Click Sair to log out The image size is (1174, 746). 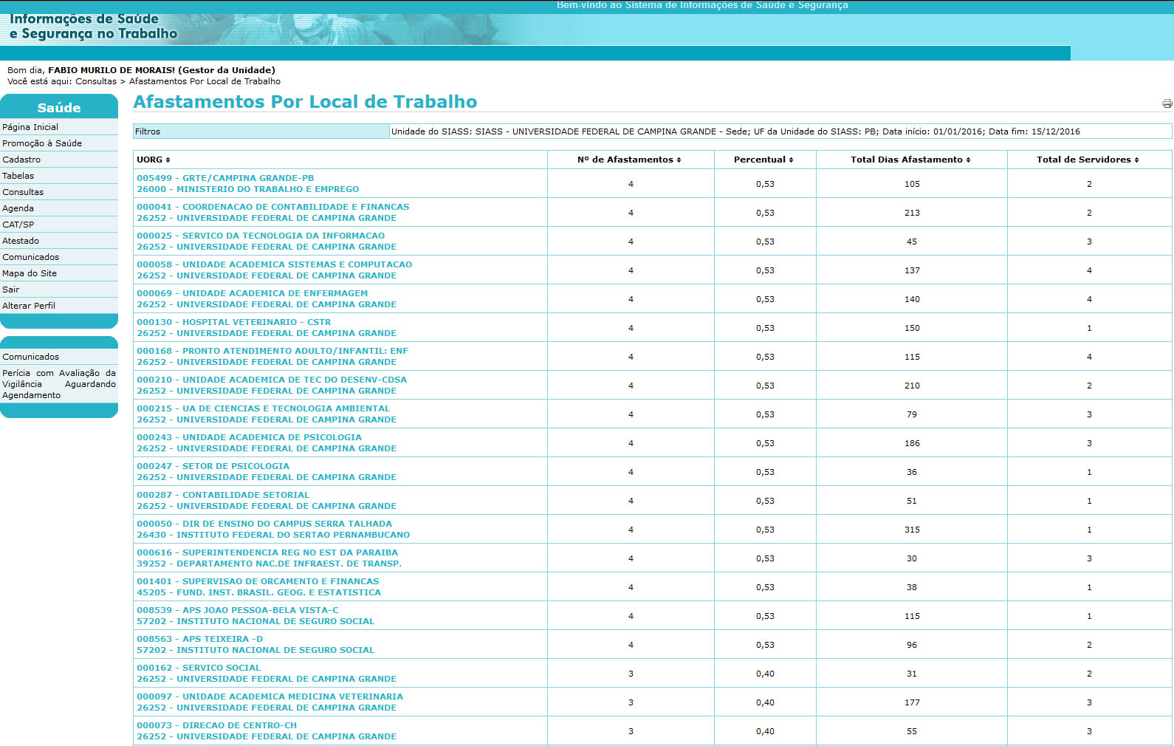coord(11,290)
